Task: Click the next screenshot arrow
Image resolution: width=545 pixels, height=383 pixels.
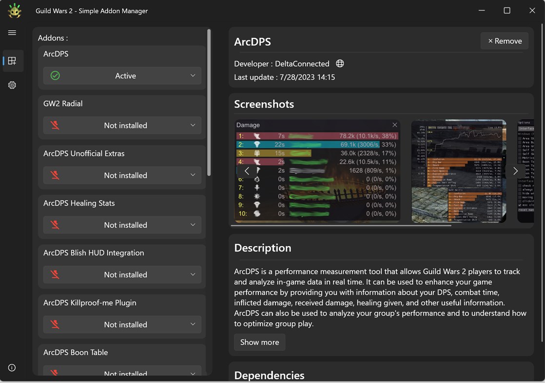Action: pyautogui.click(x=515, y=171)
